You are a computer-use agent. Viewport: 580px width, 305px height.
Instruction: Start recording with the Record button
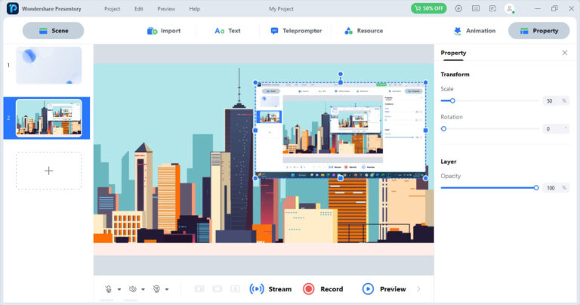click(322, 289)
